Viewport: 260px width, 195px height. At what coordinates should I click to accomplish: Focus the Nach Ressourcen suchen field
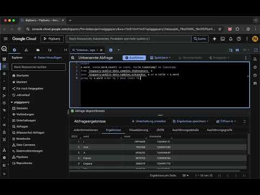pos(38,67)
